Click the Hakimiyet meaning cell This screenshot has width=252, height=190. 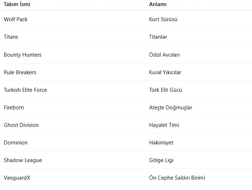pyautogui.click(x=161, y=143)
